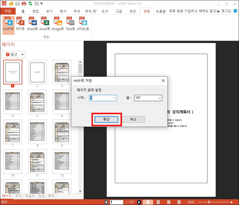The height and width of the screenshot is (205, 239).
Task: Click the 50% zoom level text
Action: (191, 202)
